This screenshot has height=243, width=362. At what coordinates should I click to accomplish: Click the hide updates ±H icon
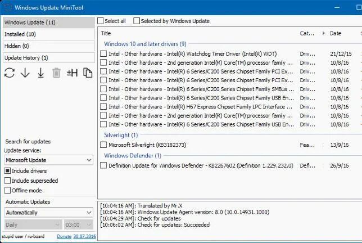pos(72,73)
